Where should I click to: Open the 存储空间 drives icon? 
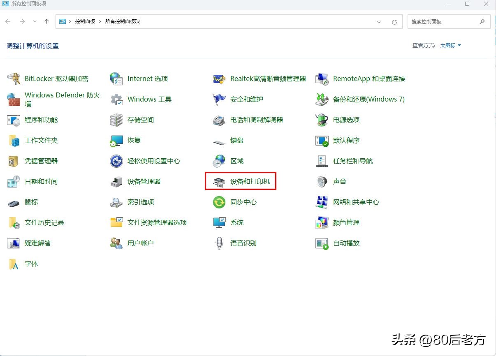(x=116, y=120)
